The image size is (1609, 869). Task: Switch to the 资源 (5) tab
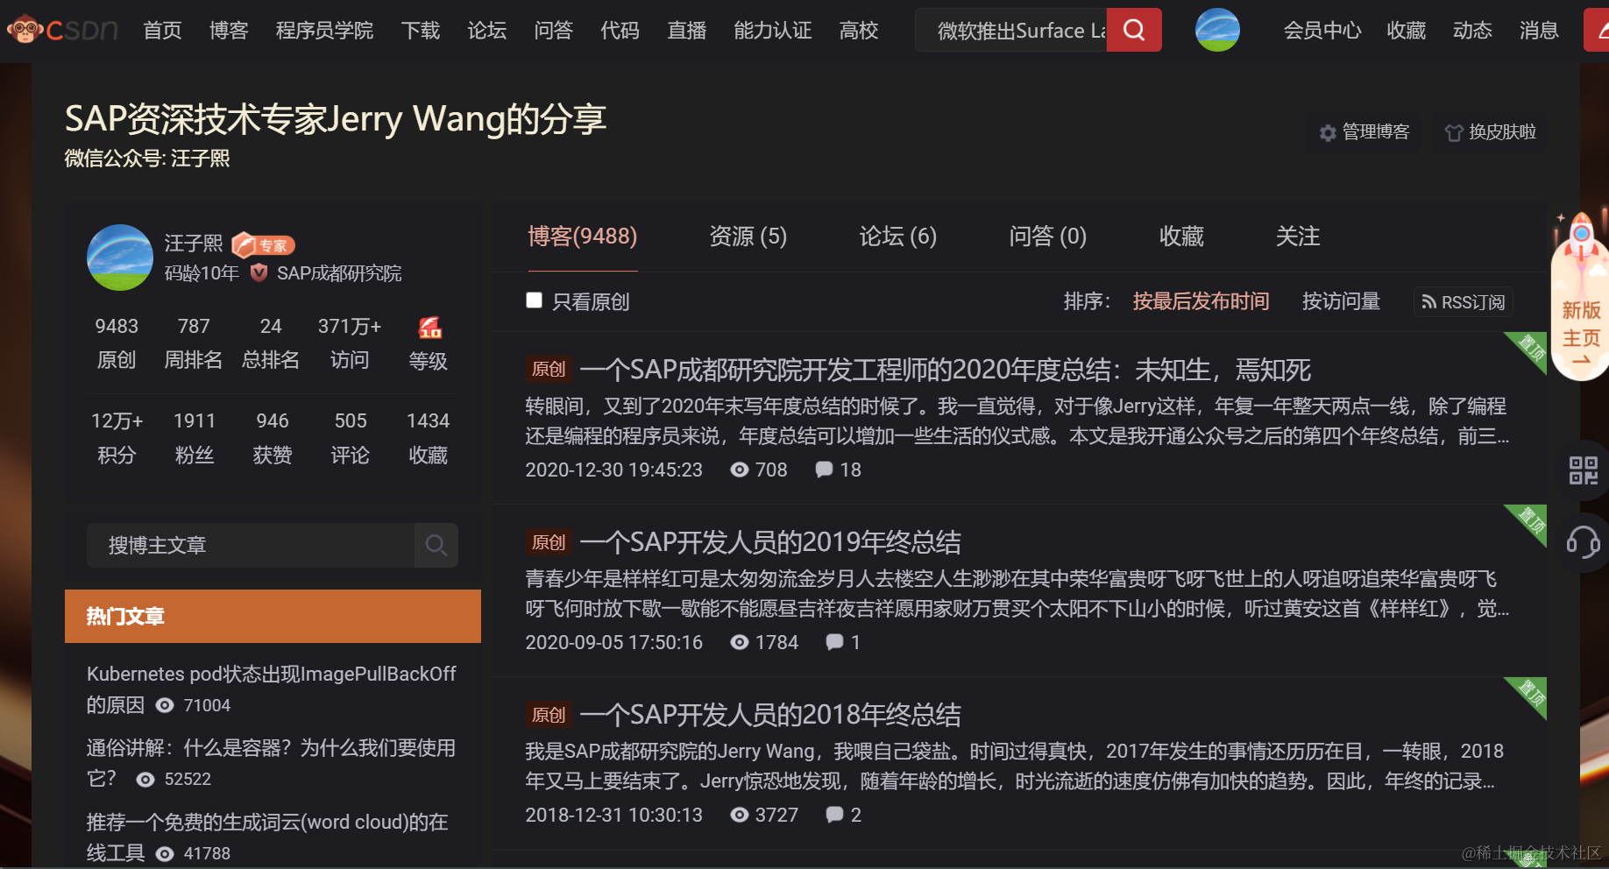point(748,237)
